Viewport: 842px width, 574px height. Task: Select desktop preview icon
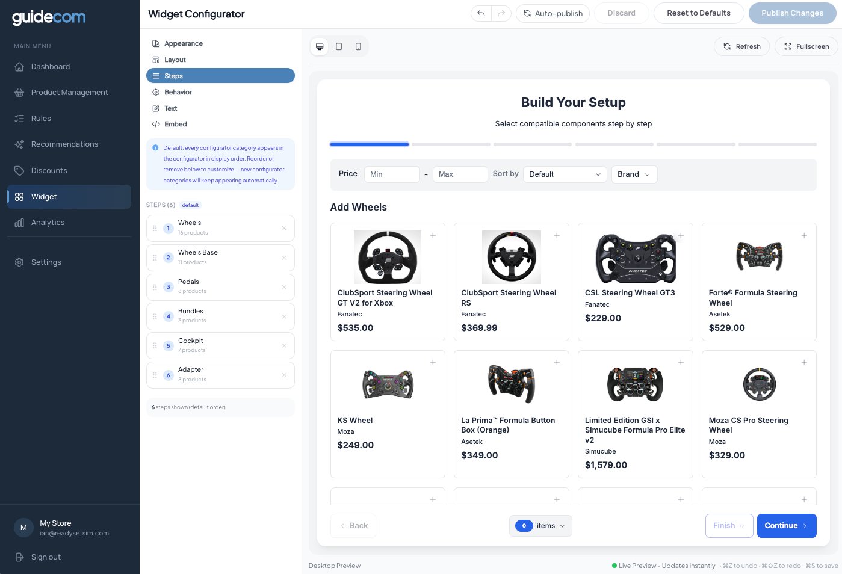320,46
